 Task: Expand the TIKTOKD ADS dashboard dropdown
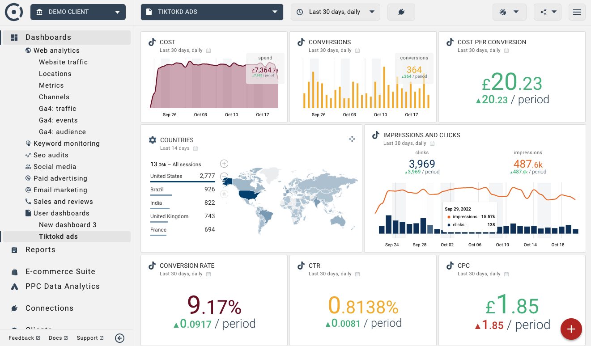coord(212,12)
